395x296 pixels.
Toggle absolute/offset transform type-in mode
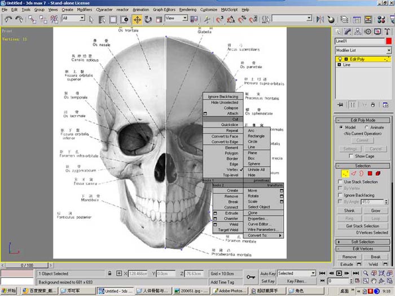click(119, 273)
